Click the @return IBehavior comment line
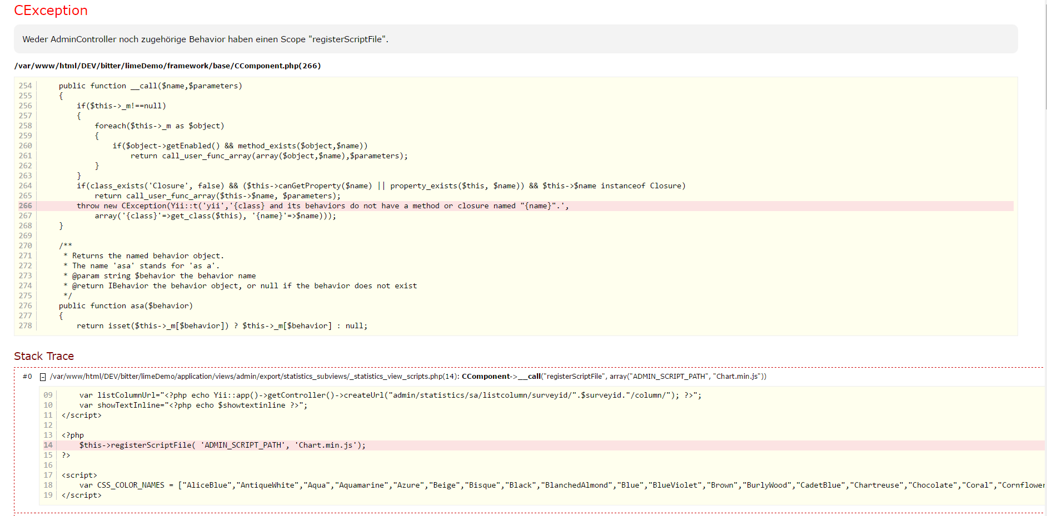This screenshot has height=516, width=1047. point(243,286)
